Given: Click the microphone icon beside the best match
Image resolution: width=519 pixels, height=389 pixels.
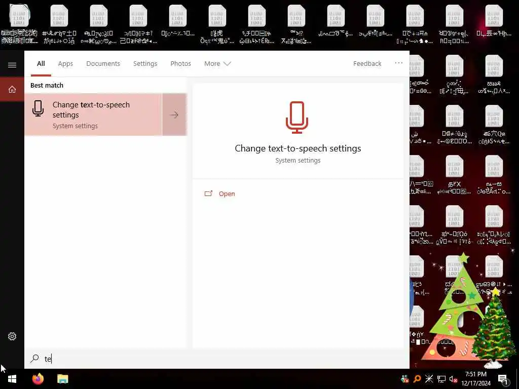Looking at the screenshot, I should pyautogui.click(x=38, y=108).
